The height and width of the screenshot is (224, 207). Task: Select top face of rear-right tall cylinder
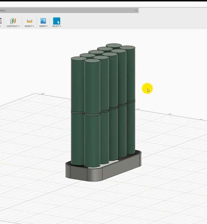(x=127, y=48)
